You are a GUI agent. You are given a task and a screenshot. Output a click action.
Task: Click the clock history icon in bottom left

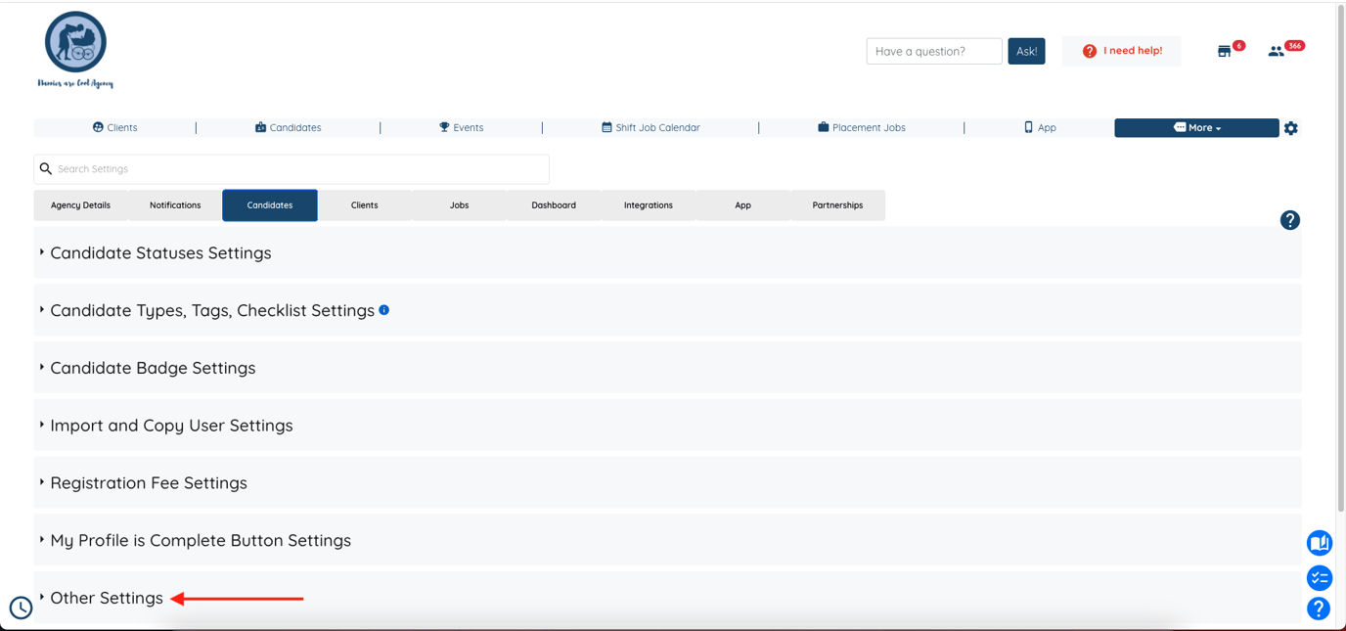[x=21, y=608]
